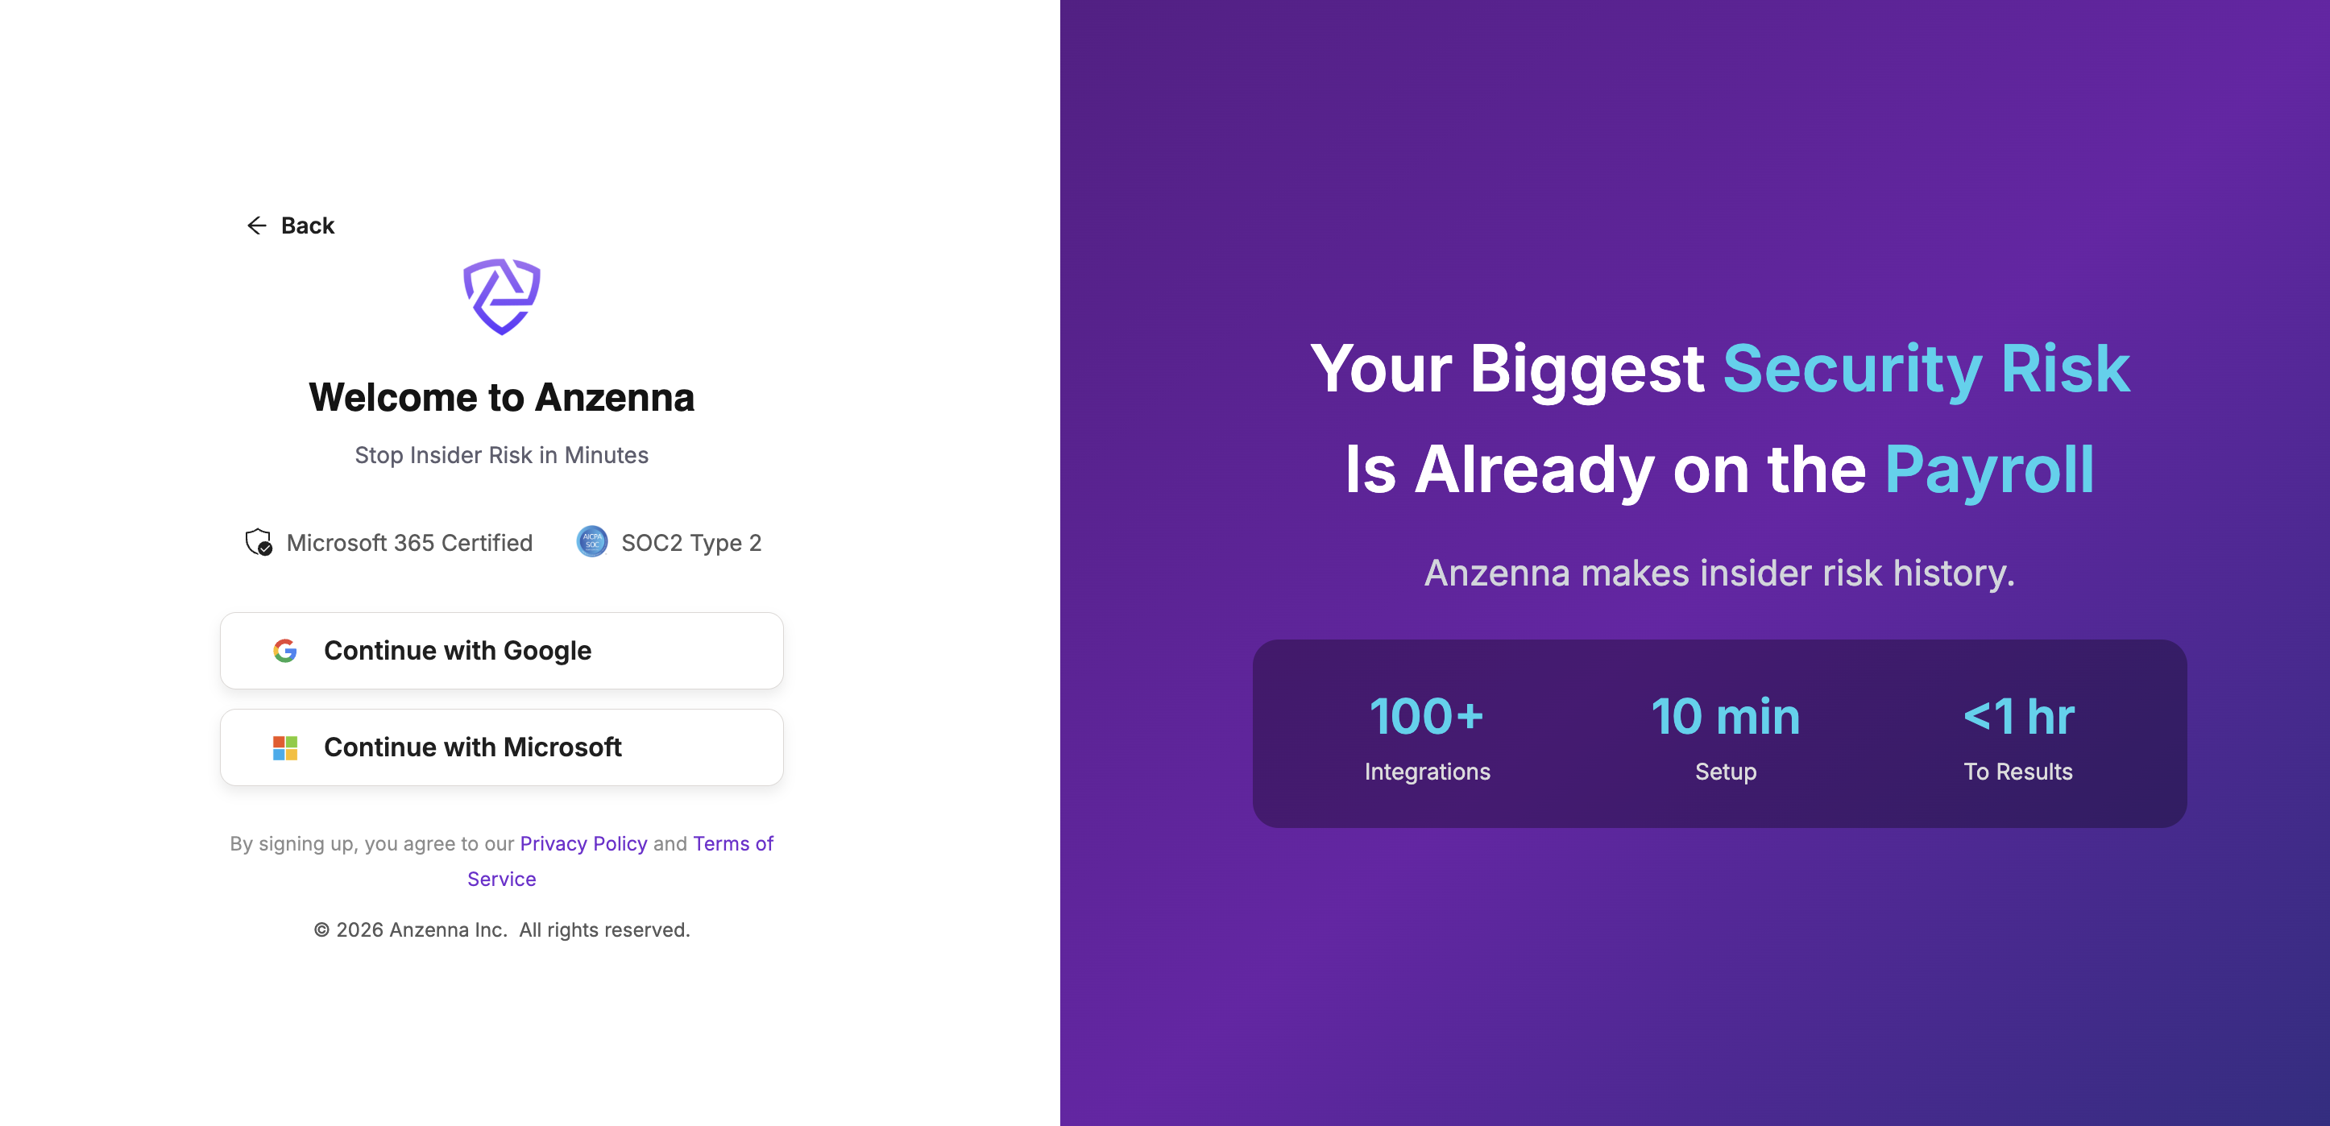The width and height of the screenshot is (2330, 1126).
Task: Click the back arrow icon
Action: pos(257,226)
